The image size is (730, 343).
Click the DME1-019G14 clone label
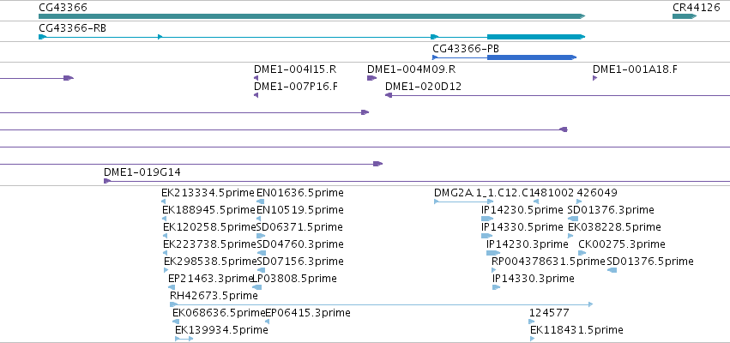coord(142,172)
